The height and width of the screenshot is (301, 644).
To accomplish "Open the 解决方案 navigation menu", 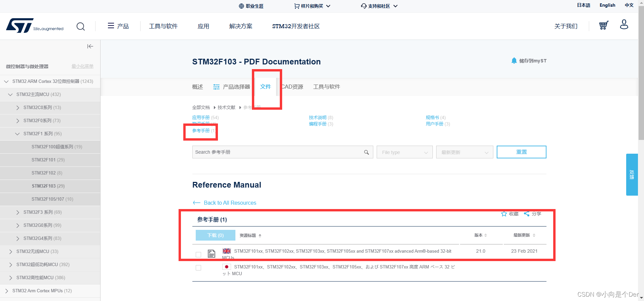I will coord(241,26).
